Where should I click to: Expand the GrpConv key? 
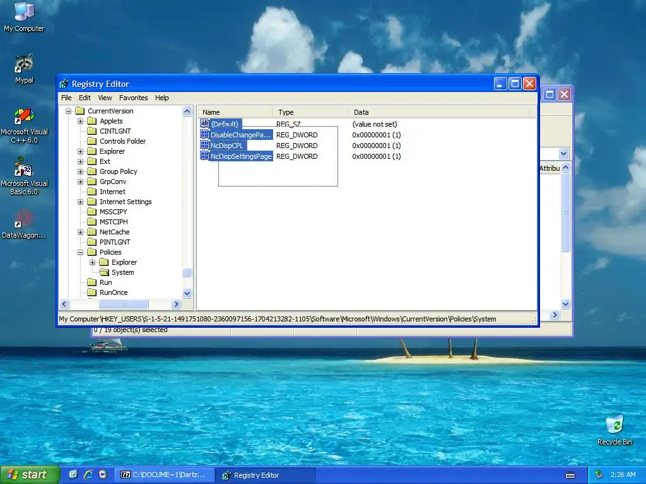tap(81, 181)
